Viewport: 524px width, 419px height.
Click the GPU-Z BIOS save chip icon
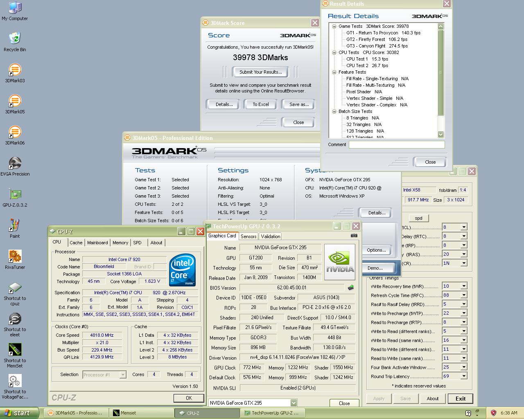tap(351, 287)
